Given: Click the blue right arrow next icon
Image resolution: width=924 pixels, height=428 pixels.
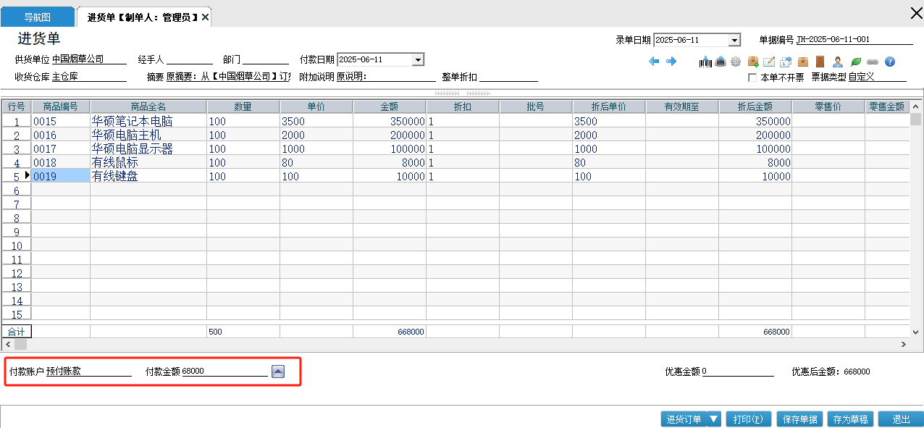Looking at the screenshot, I should 671,62.
